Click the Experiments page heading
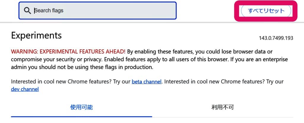304x123 pixels. [x=36, y=35]
